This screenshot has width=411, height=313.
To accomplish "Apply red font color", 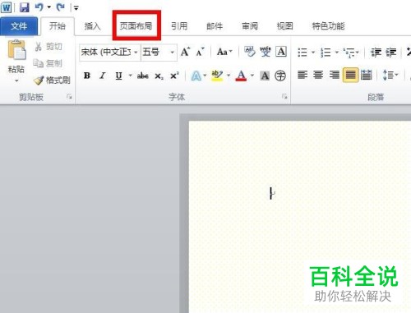I will point(241,76).
